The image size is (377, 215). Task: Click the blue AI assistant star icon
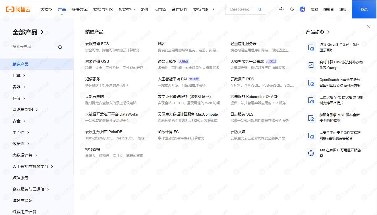[303, 9]
